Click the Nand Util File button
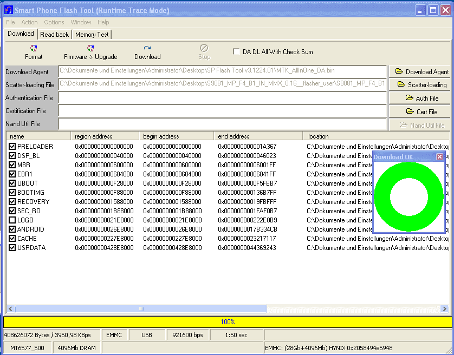 [x=419, y=125]
